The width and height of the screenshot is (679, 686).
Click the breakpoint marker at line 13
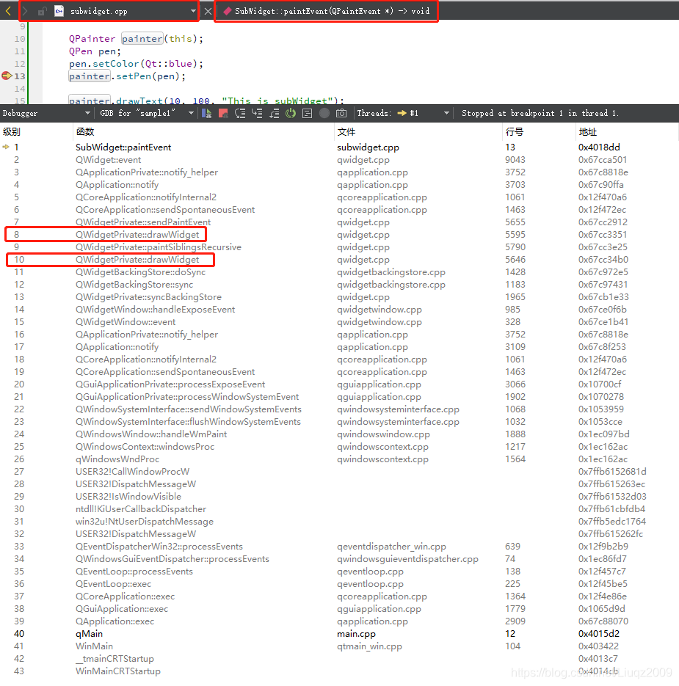6,76
